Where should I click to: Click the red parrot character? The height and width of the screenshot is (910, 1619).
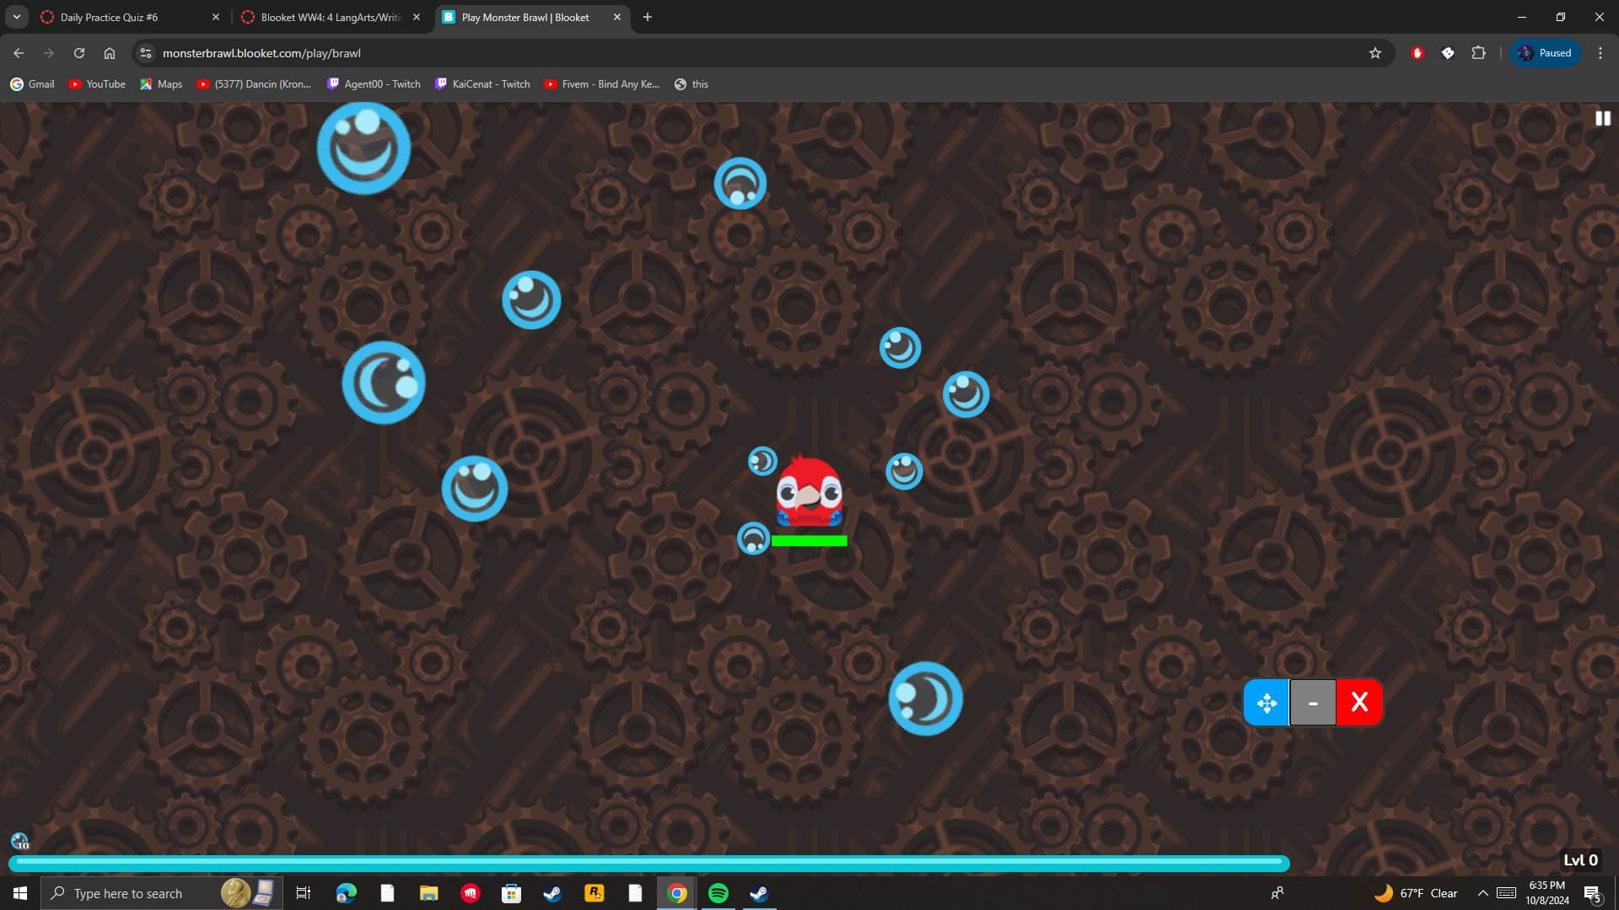(x=809, y=492)
